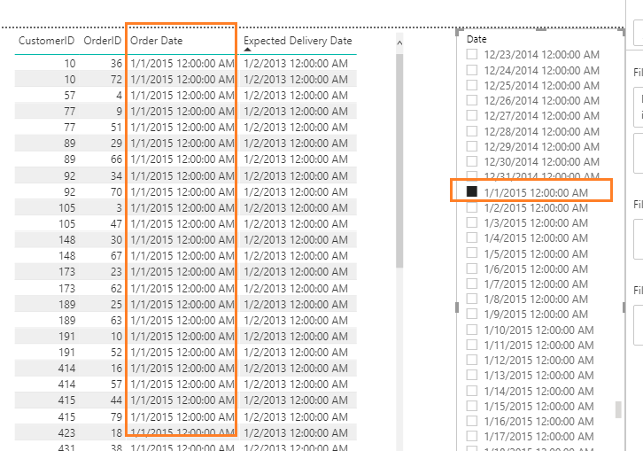Select the row with OrderID 9
The height and width of the screenshot is (451, 643).
[x=185, y=112]
